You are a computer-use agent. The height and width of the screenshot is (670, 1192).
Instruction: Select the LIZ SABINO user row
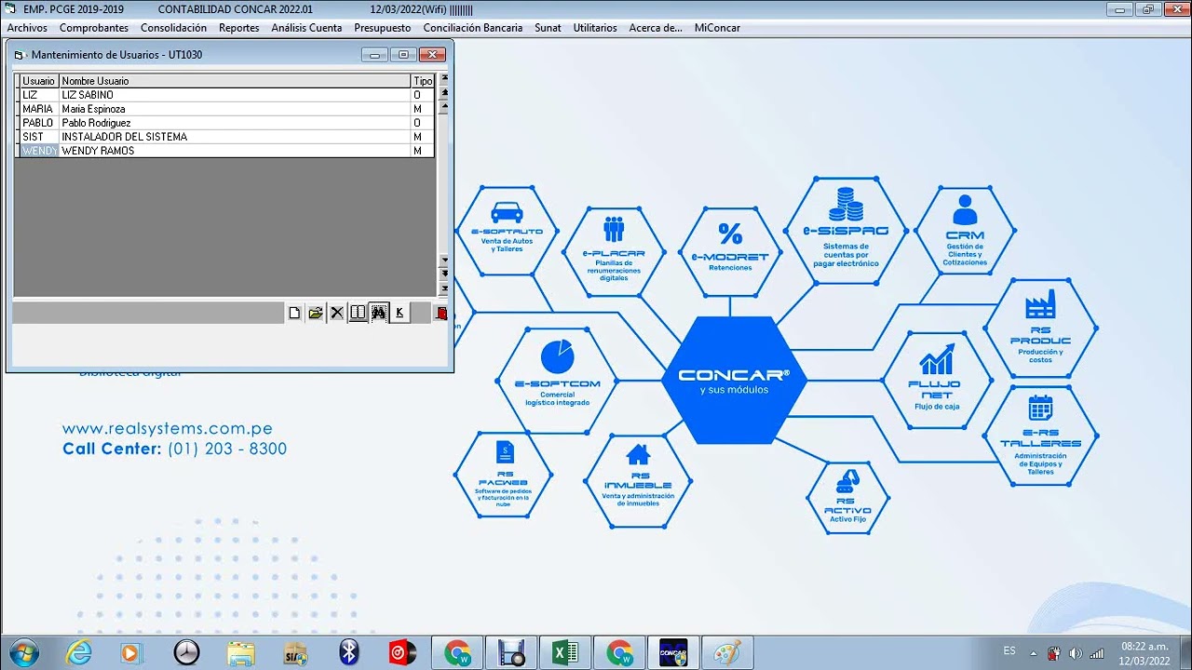coord(227,95)
